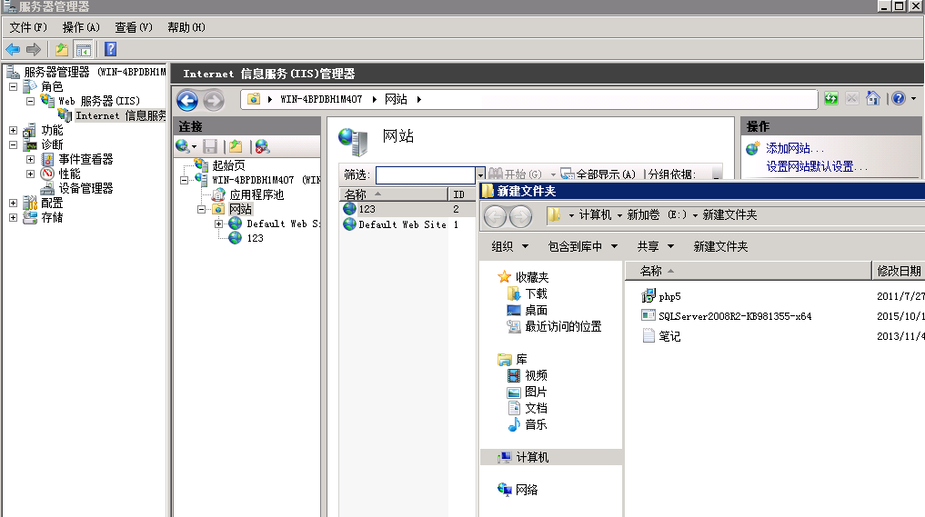This screenshot has width=925, height=517.
Task: Click the IIS Manager forward navigation button
Action: click(214, 100)
